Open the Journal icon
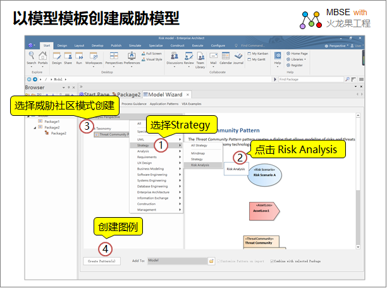Viewport: 387px width, 288px height. click(x=238, y=58)
